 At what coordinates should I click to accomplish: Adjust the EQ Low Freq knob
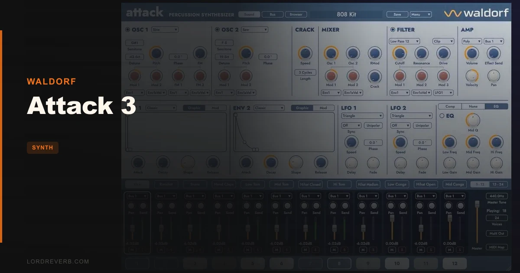click(449, 142)
